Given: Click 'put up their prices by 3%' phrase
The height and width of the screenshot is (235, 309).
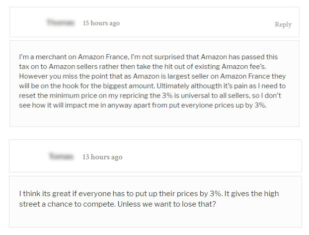Looking at the screenshot, I should [179, 194].
